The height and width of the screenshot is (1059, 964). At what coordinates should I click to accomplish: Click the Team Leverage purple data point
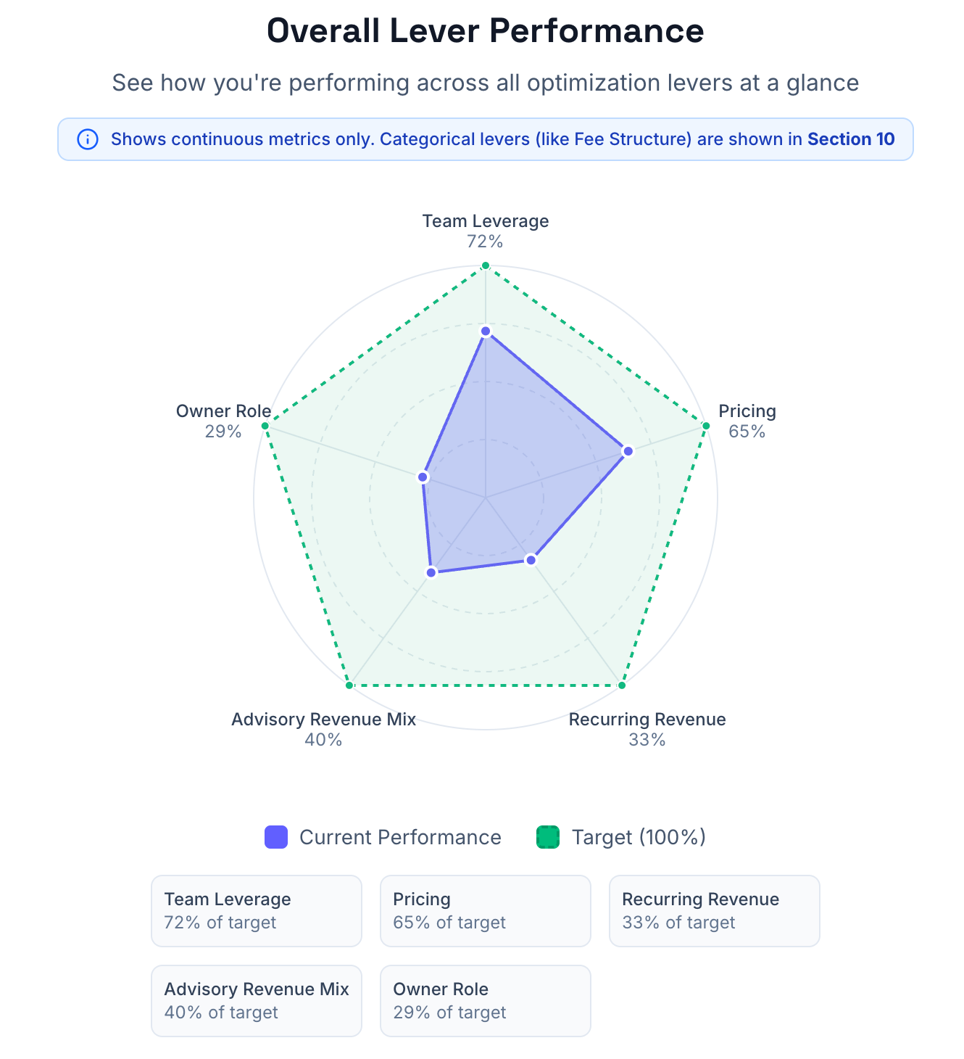(x=486, y=331)
